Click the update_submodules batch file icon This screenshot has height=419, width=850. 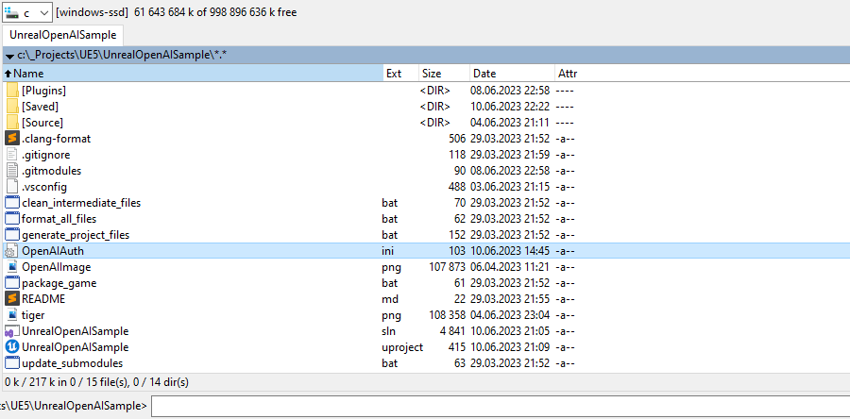12,363
